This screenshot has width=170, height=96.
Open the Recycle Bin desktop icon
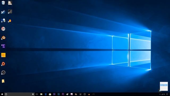3,3
